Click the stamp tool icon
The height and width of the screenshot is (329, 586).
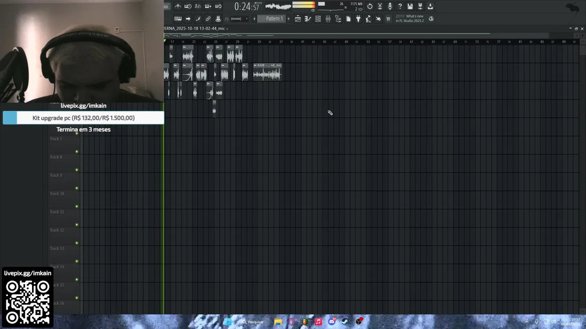(x=218, y=19)
